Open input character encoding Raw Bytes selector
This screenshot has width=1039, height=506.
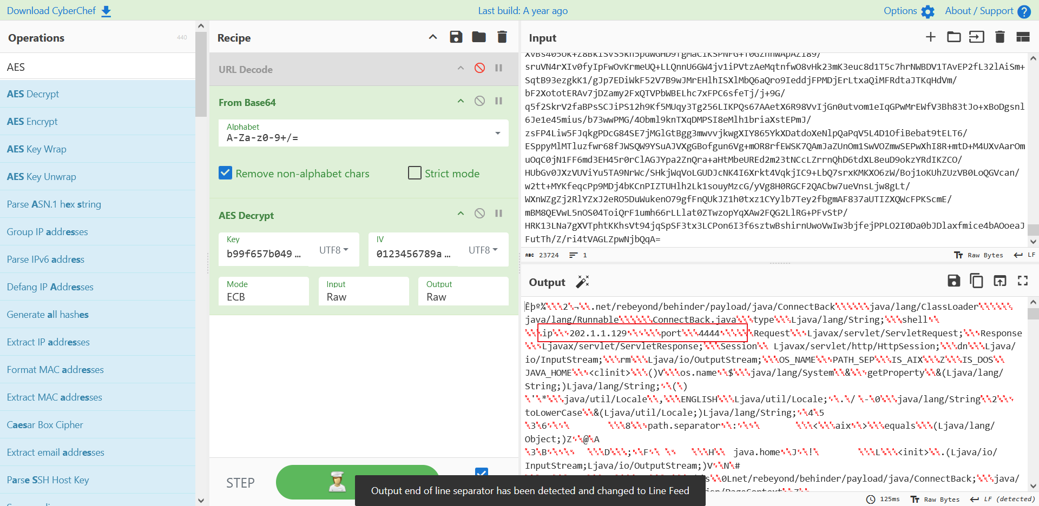[x=978, y=255]
